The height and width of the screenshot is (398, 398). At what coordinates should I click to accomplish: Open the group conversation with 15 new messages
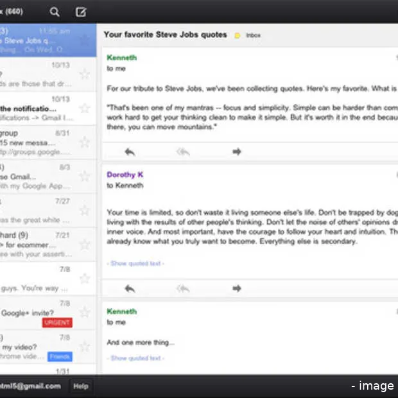coord(48,143)
